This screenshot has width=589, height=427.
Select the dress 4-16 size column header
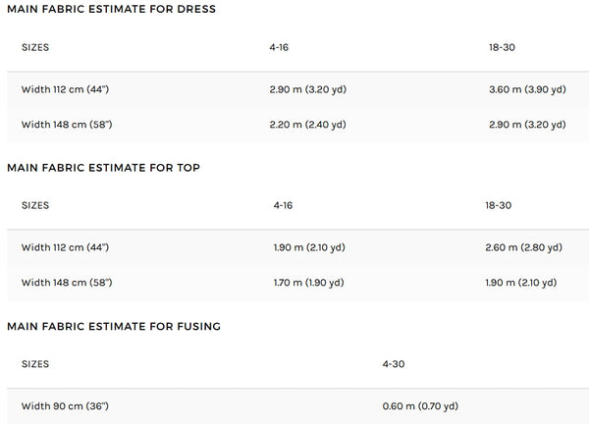tap(279, 47)
